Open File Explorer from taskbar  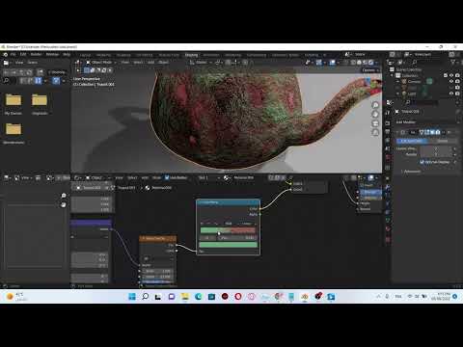pos(185,297)
